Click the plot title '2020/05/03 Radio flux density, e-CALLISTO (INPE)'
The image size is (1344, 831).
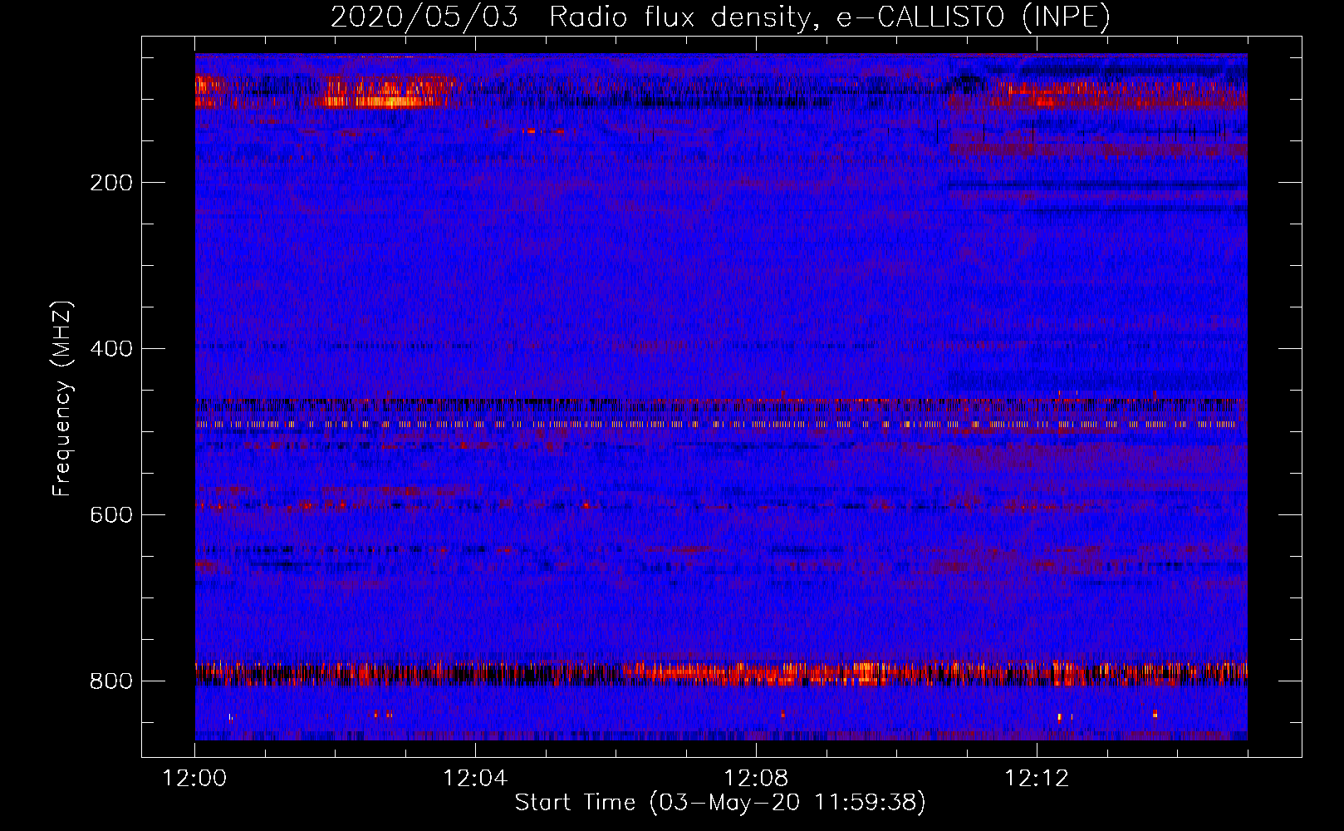click(720, 17)
